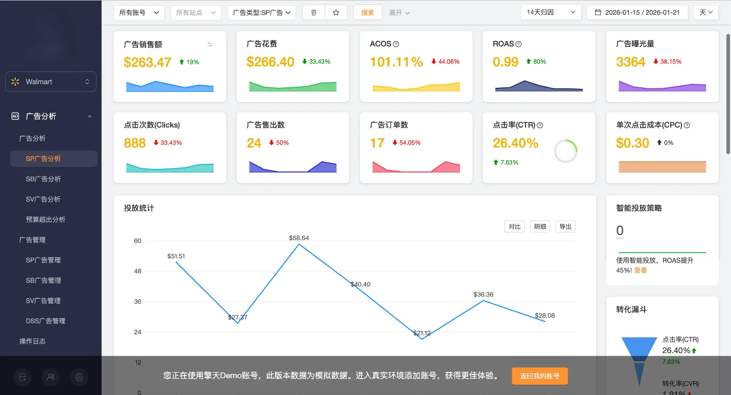
Task: Enable 对比 mode in 投放统计 panel
Action: (x=514, y=226)
